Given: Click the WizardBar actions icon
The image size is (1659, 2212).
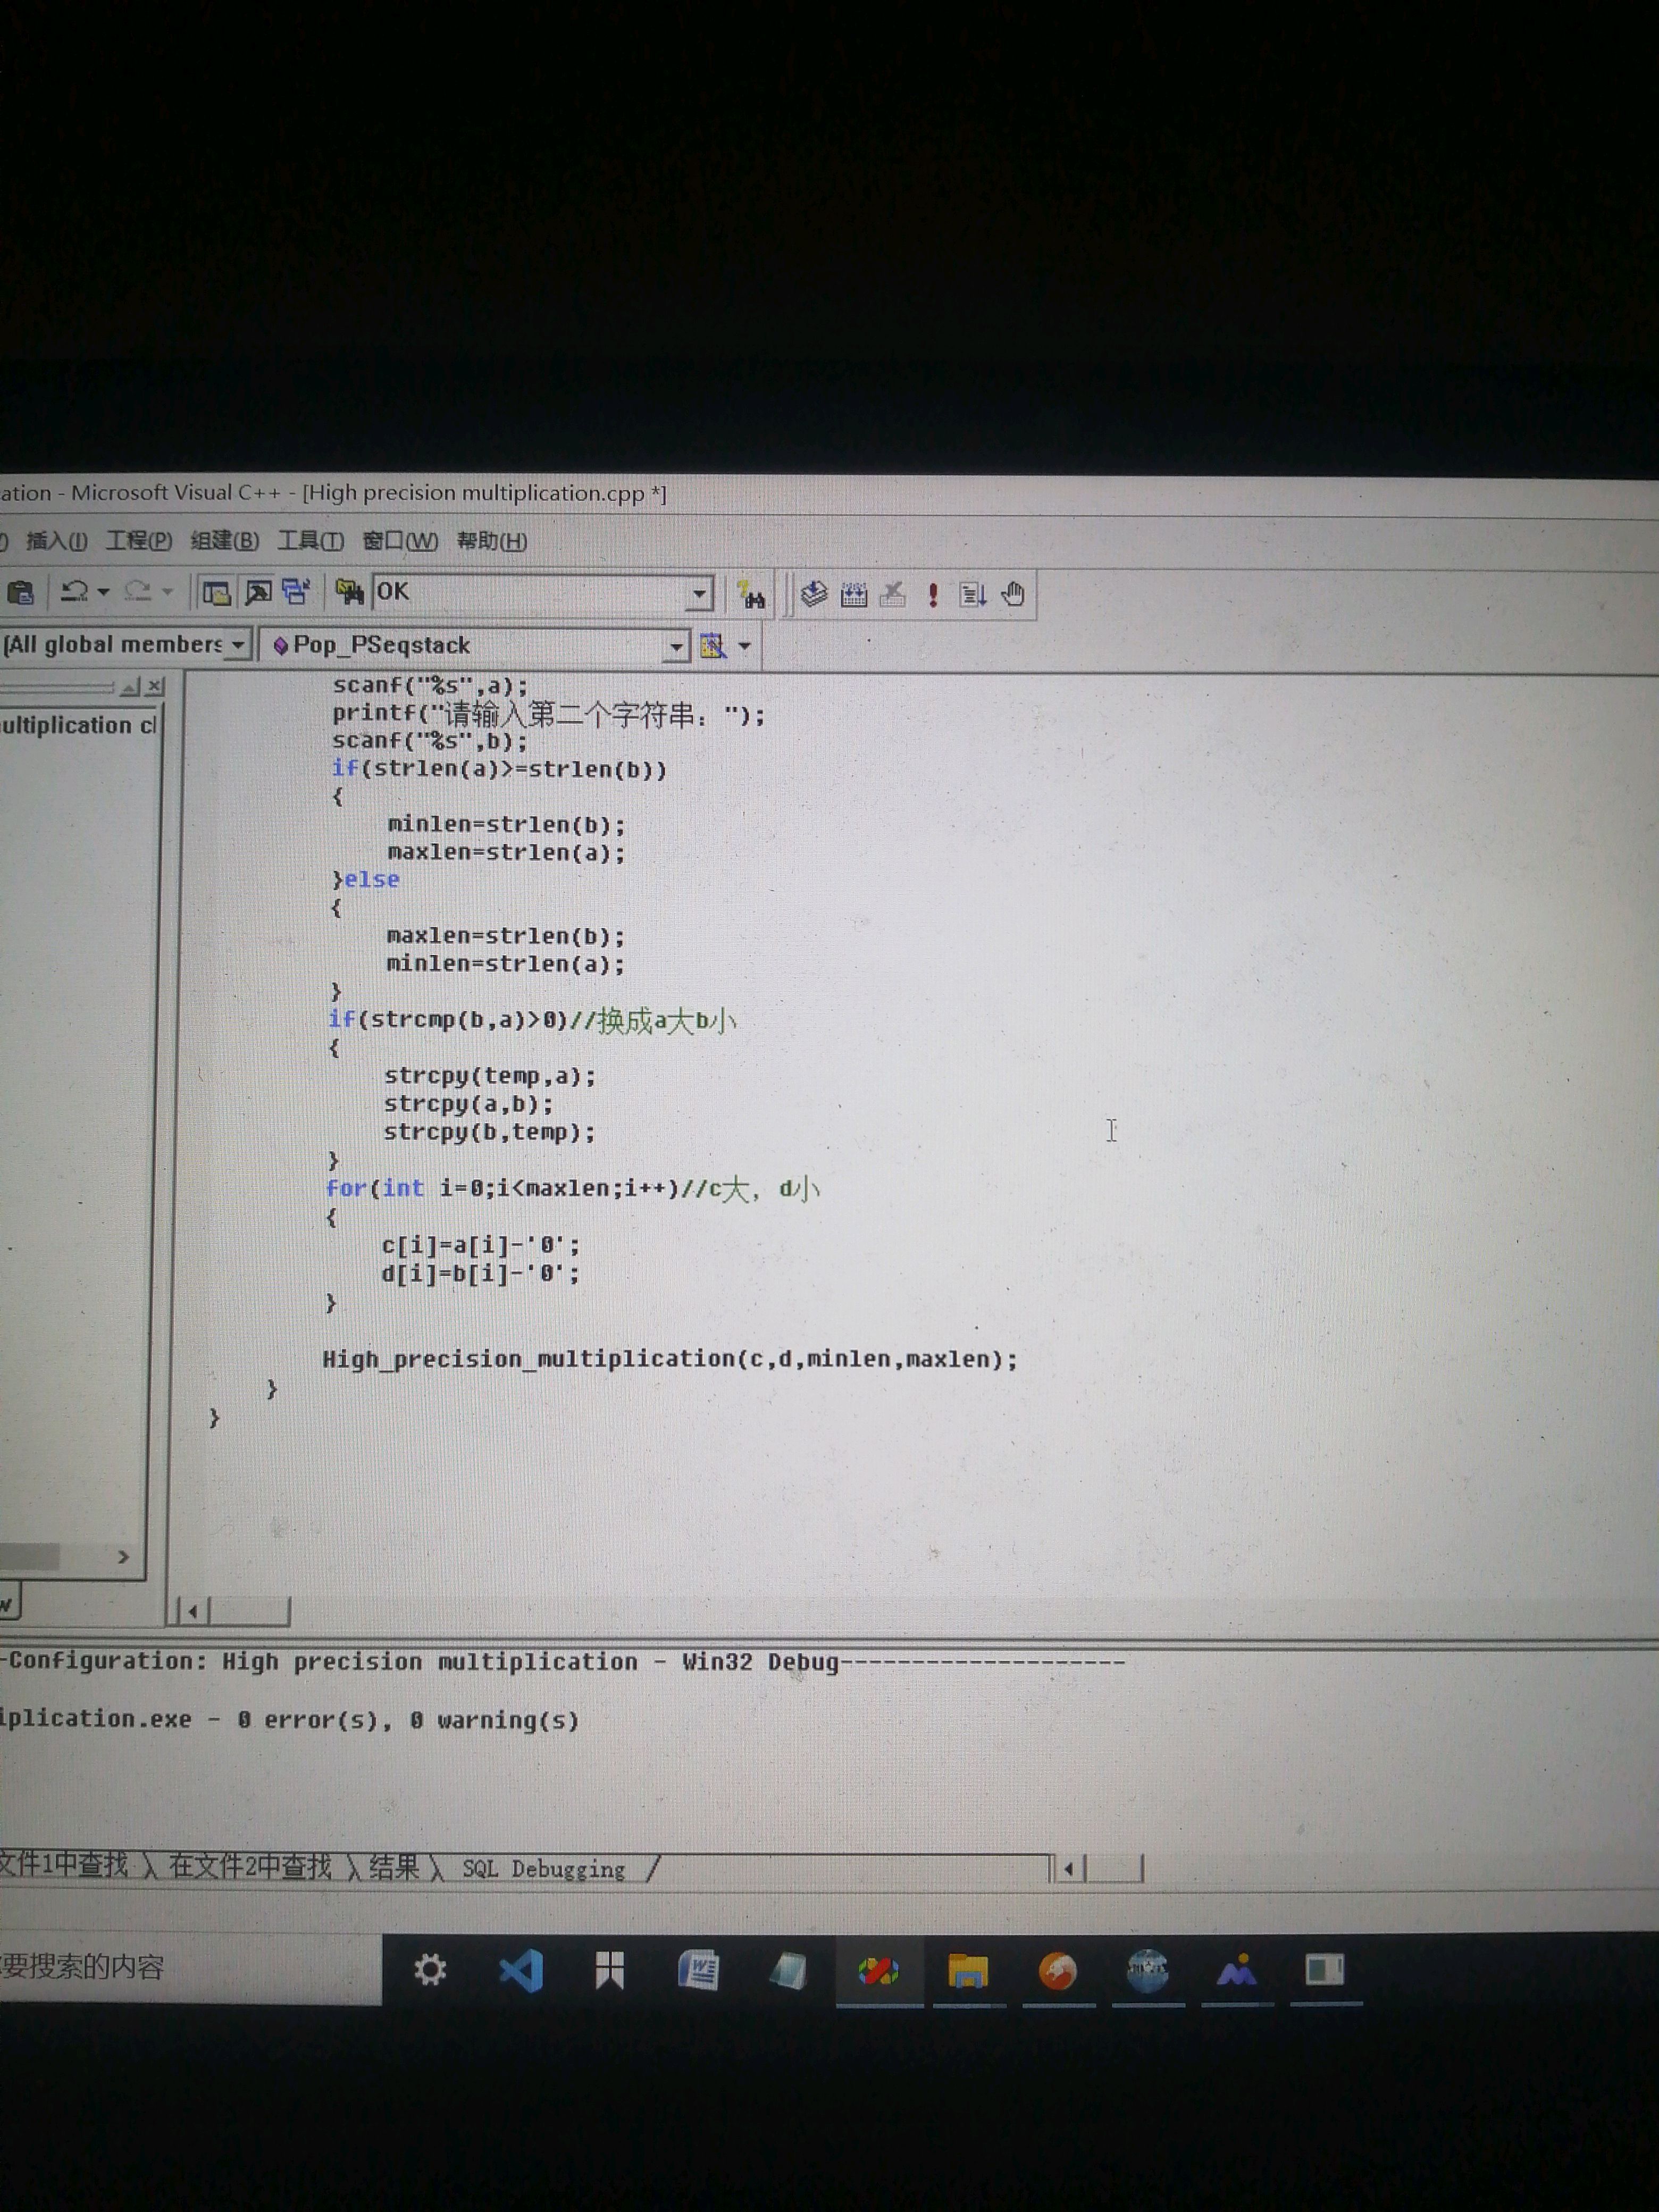Looking at the screenshot, I should (712, 646).
